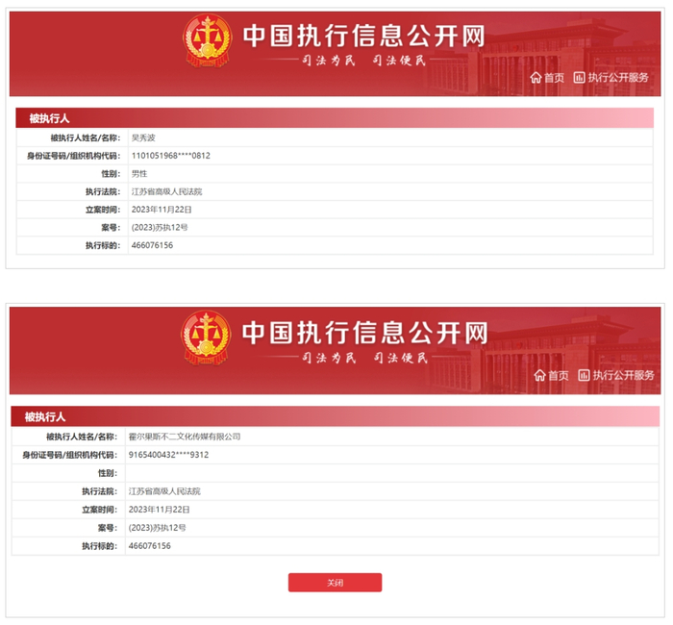Image resolution: width=673 pixels, height=625 pixels.
Task: Click 中国执行信息公开网 title in top banner
Action: (x=364, y=36)
